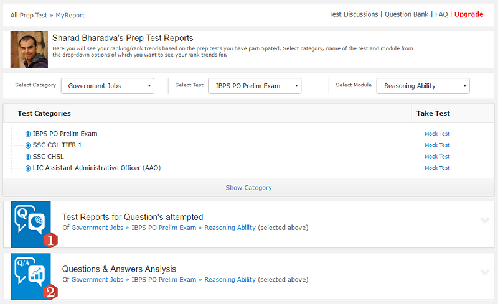
Task: Expand the LIC Assistant Administrative Officer node
Action: coord(28,168)
